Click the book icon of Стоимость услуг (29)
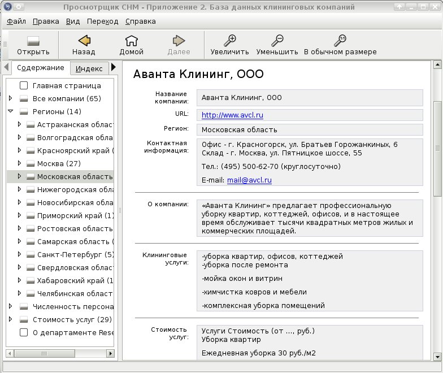 [24, 320]
